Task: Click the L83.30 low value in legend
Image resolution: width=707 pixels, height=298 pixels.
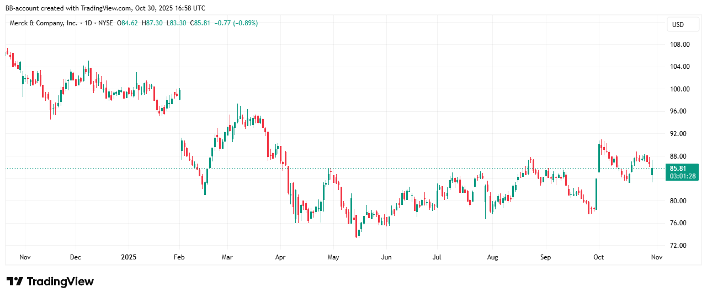Action: [177, 23]
